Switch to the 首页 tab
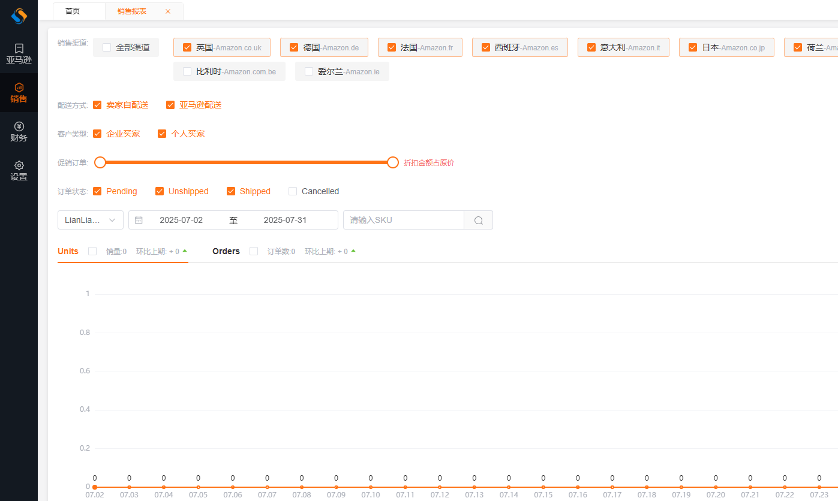This screenshot has height=501, width=838. coord(73,11)
